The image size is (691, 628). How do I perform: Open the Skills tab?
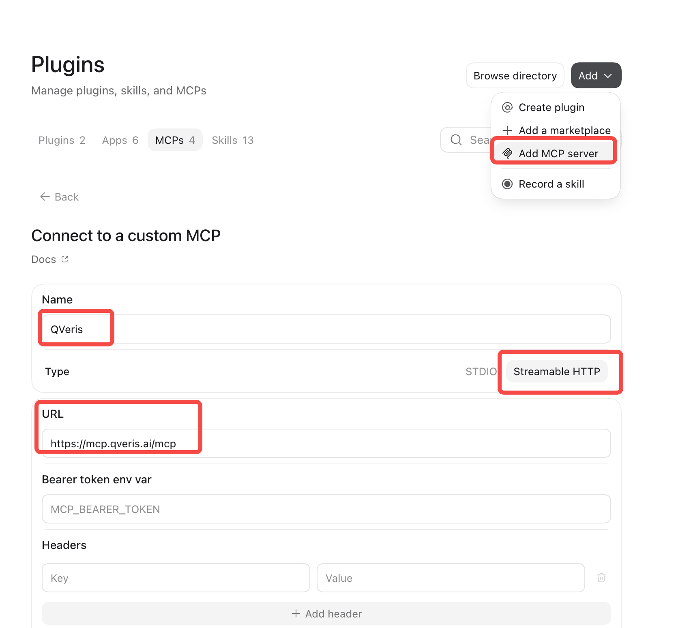point(233,140)
